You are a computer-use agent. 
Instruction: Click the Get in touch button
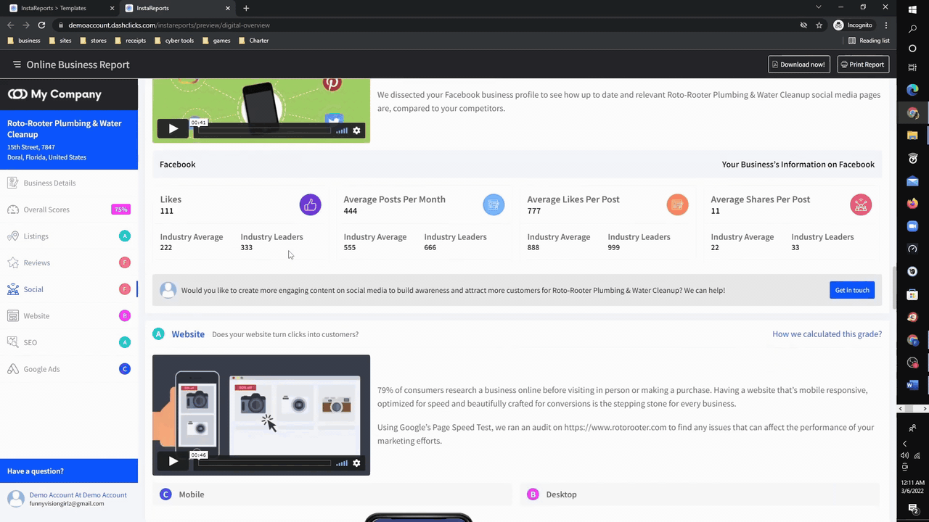pos(852,290)
